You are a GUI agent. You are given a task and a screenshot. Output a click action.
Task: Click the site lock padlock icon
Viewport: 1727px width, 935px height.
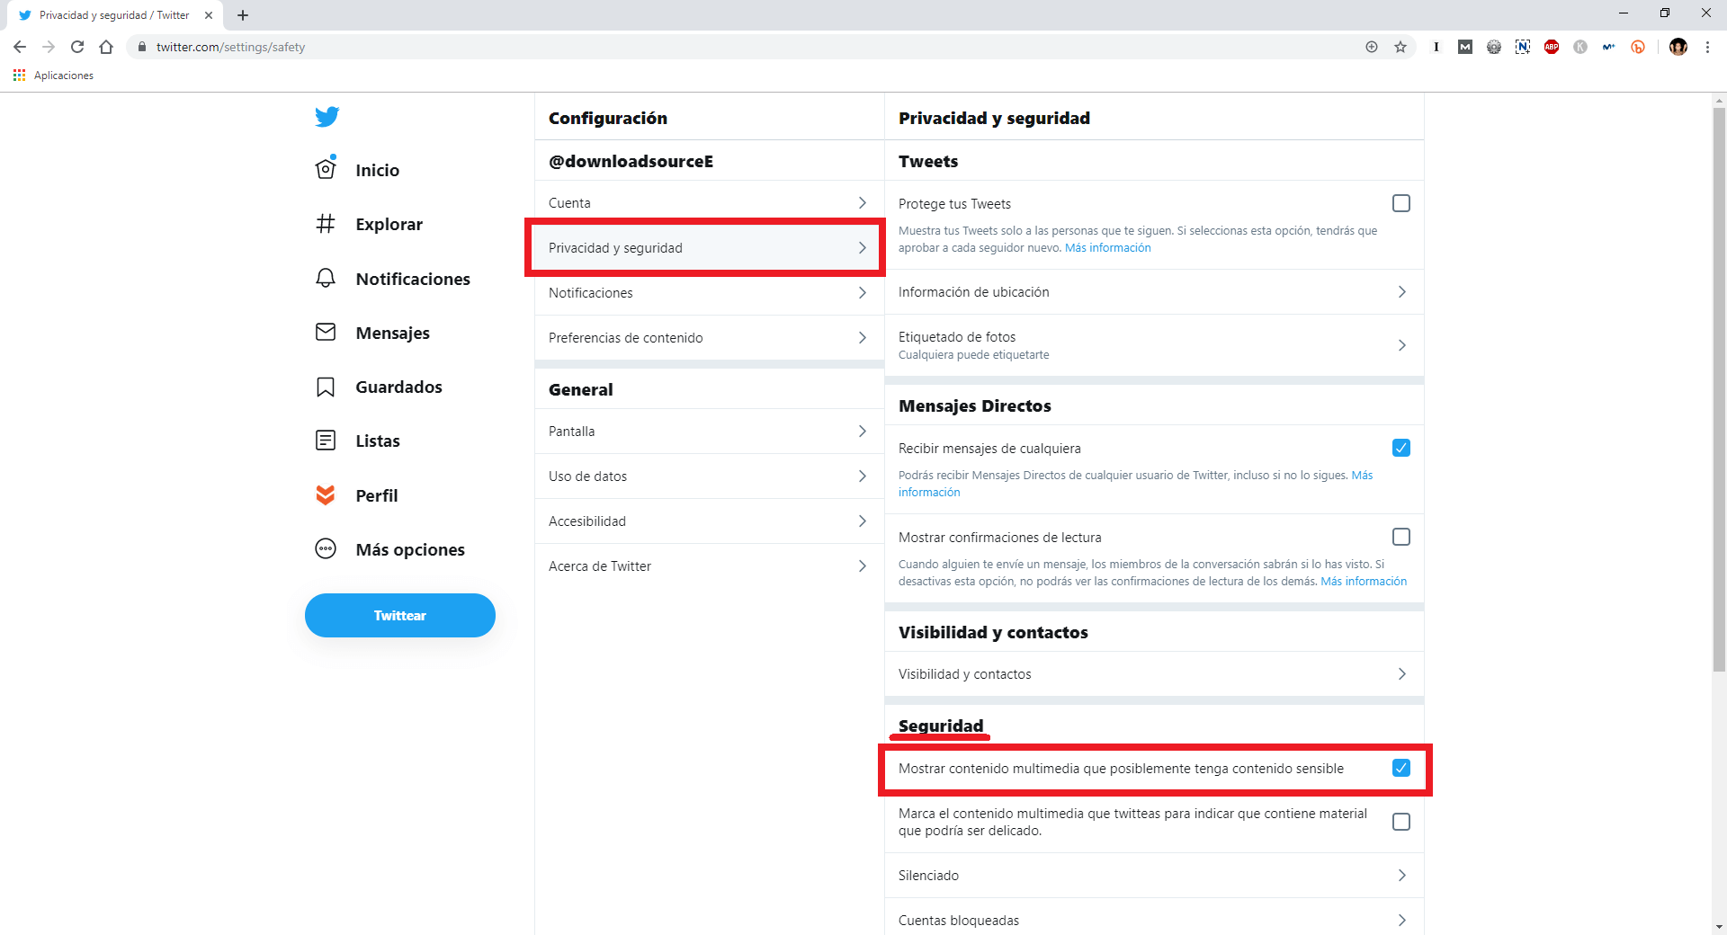(141, 47)
